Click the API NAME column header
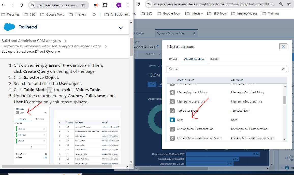Image resolution: width=294 pixels, height=175 pixels. point(237,80)
